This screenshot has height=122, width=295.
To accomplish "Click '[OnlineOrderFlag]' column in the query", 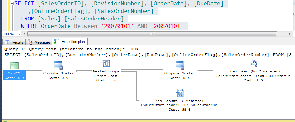I will tap(61, 11).
